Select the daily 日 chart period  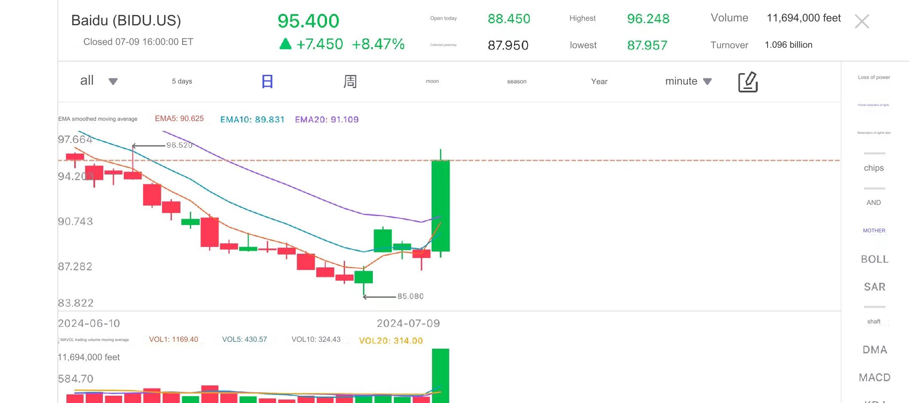267,81
